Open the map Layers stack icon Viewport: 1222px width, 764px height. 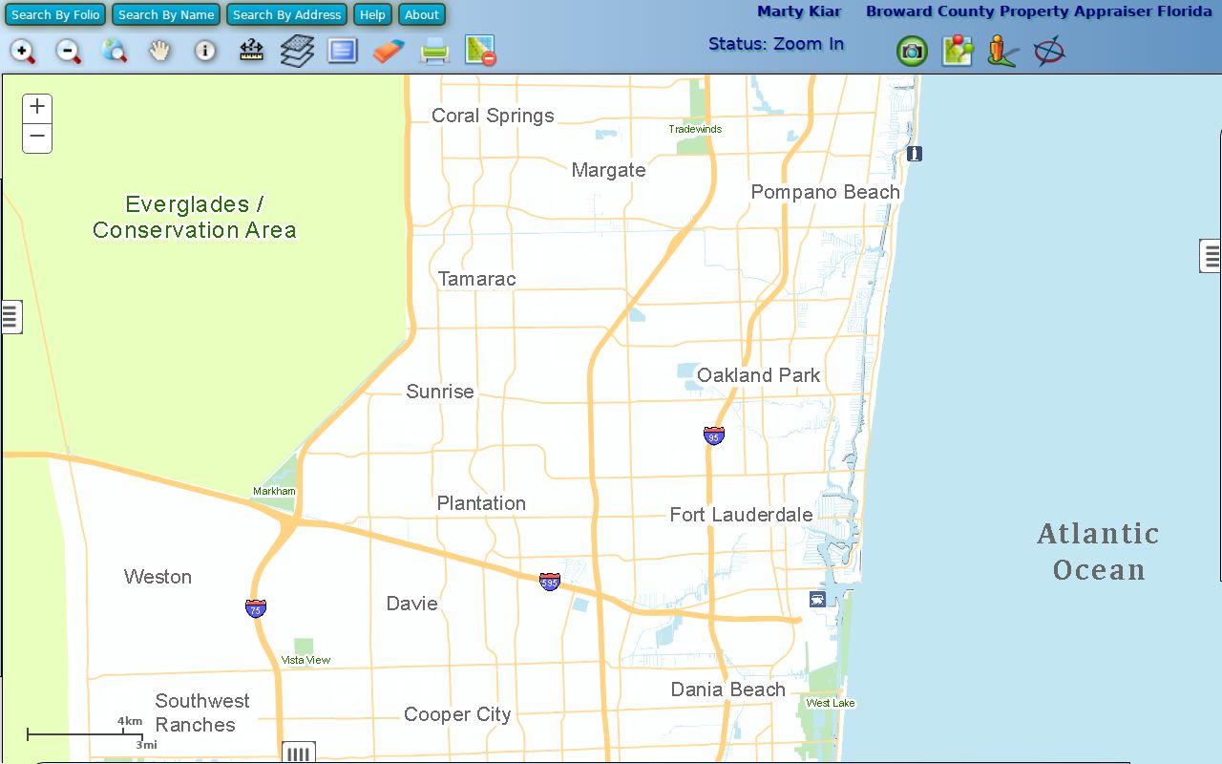297,51
